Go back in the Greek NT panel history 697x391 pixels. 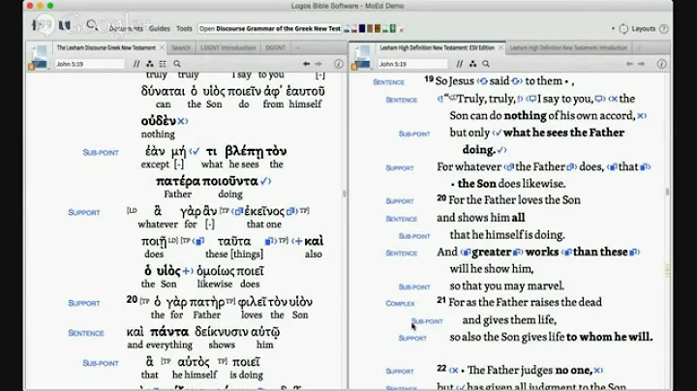click(x=306, y=64)
